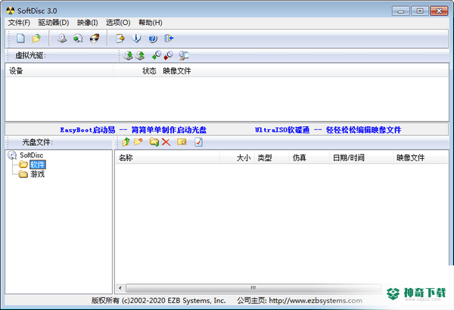Sort file list by 仿真 column
This screenshot has height=310, width=454.
point(309,158)
